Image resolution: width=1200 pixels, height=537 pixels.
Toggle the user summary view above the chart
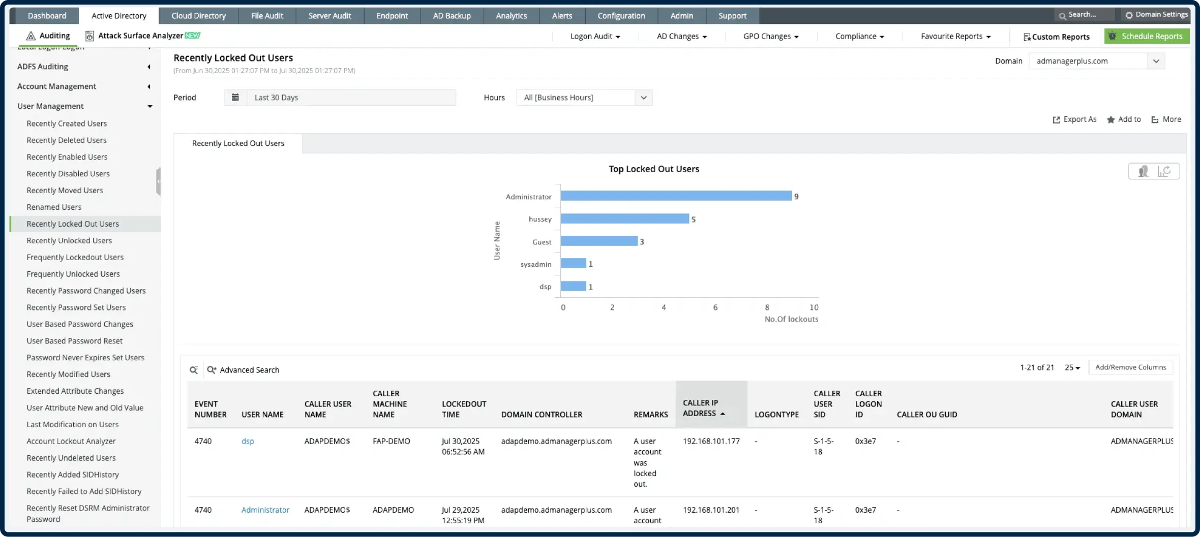tap(1143, 171)
